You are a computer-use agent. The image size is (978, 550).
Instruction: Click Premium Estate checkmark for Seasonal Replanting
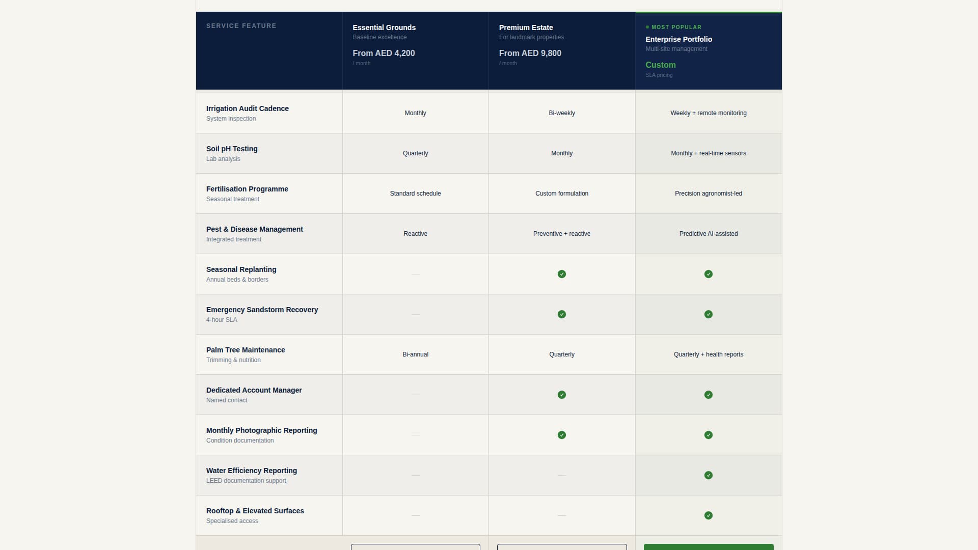tap(562, 274)
